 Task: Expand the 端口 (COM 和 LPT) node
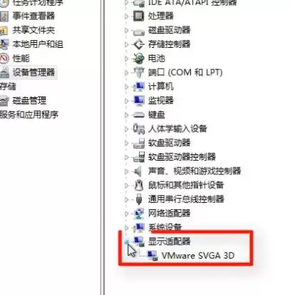click(x=127, y=73)
